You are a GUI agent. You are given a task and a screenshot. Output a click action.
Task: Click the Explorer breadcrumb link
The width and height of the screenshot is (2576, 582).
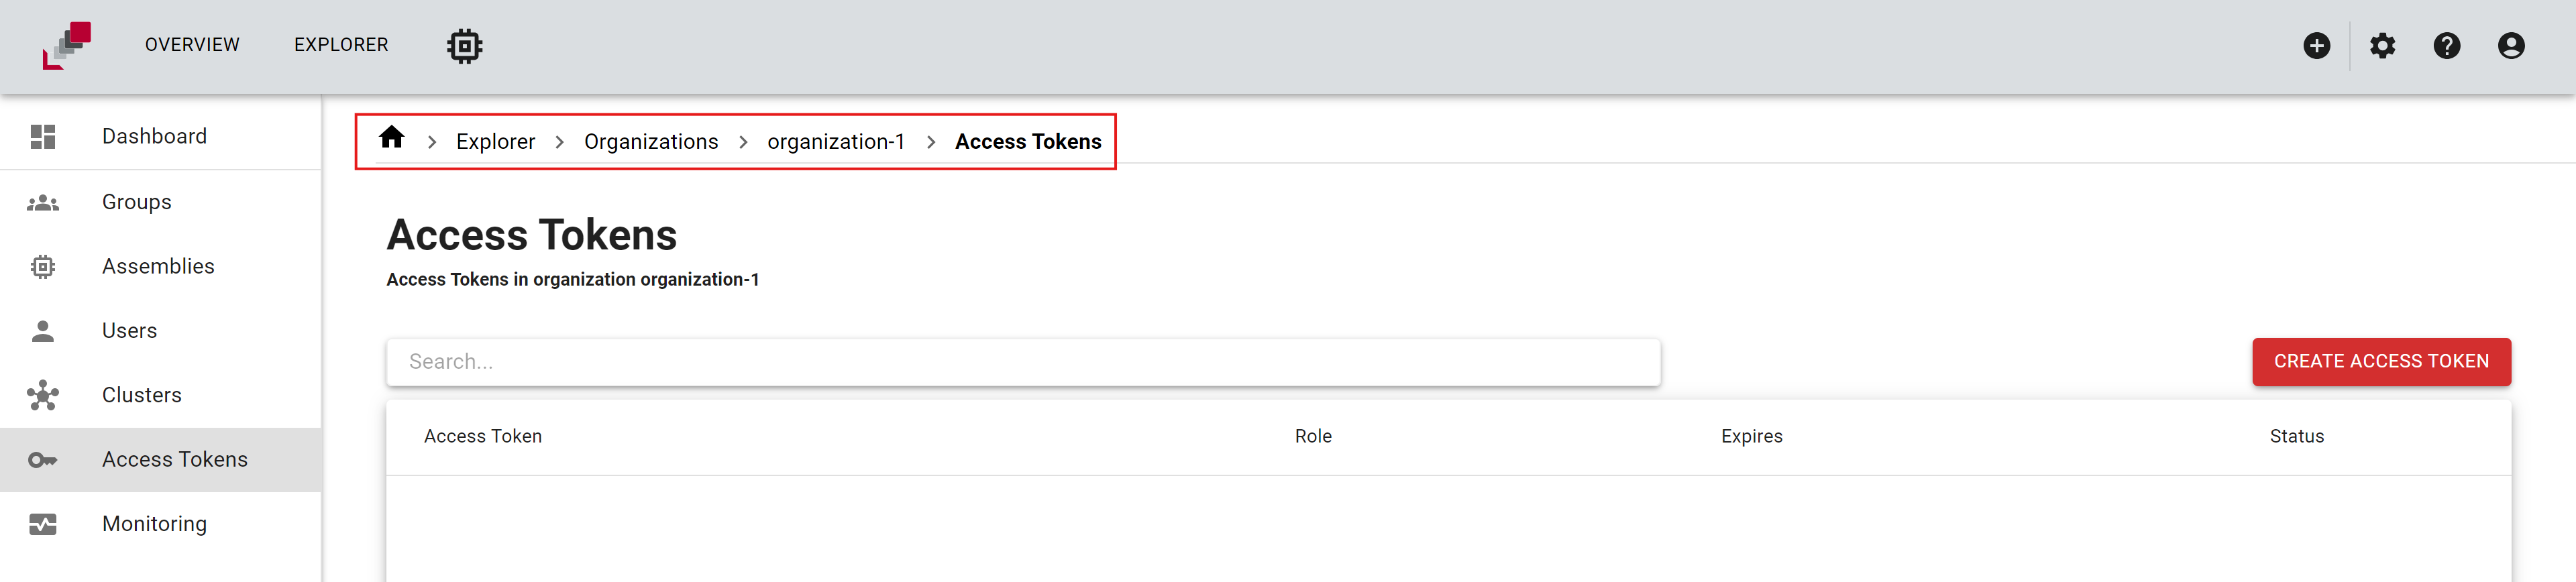(495, 142)
